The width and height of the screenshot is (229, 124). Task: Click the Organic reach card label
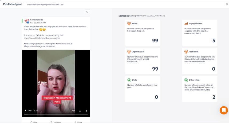[x=138, y=52]
